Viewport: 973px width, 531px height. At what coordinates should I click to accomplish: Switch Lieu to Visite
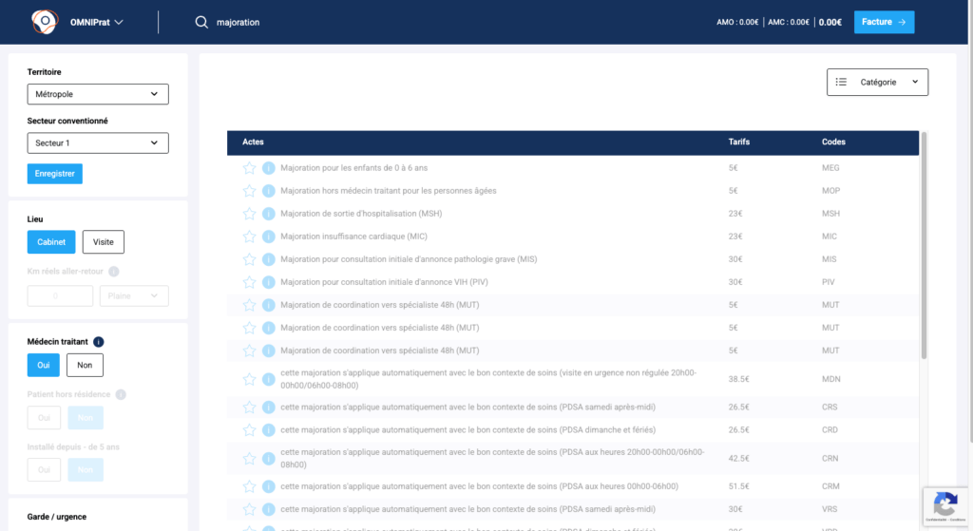click(x=103, y=242)
